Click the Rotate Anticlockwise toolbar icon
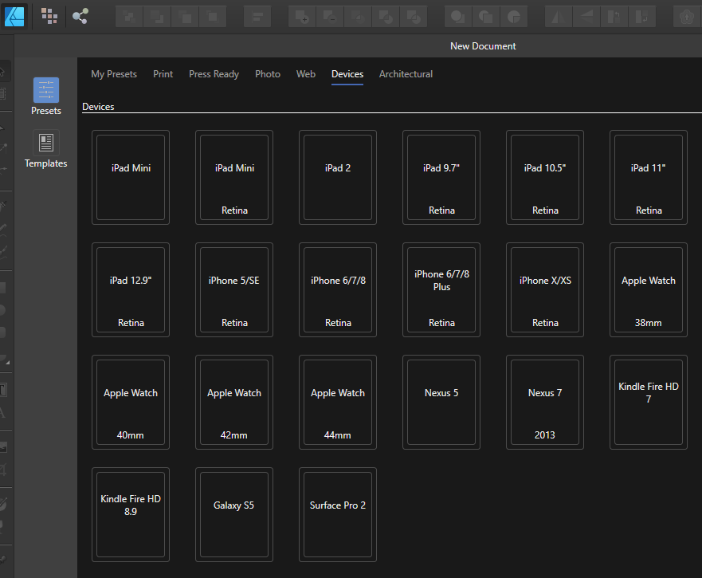This screenshot has width=702, height=578. (614, 17)
